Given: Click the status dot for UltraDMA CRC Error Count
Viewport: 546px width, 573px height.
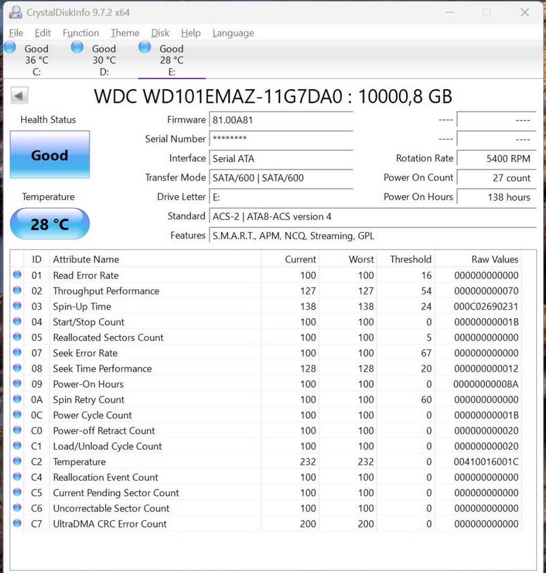Looking at the screenshot, I should (x=17, y=523).
